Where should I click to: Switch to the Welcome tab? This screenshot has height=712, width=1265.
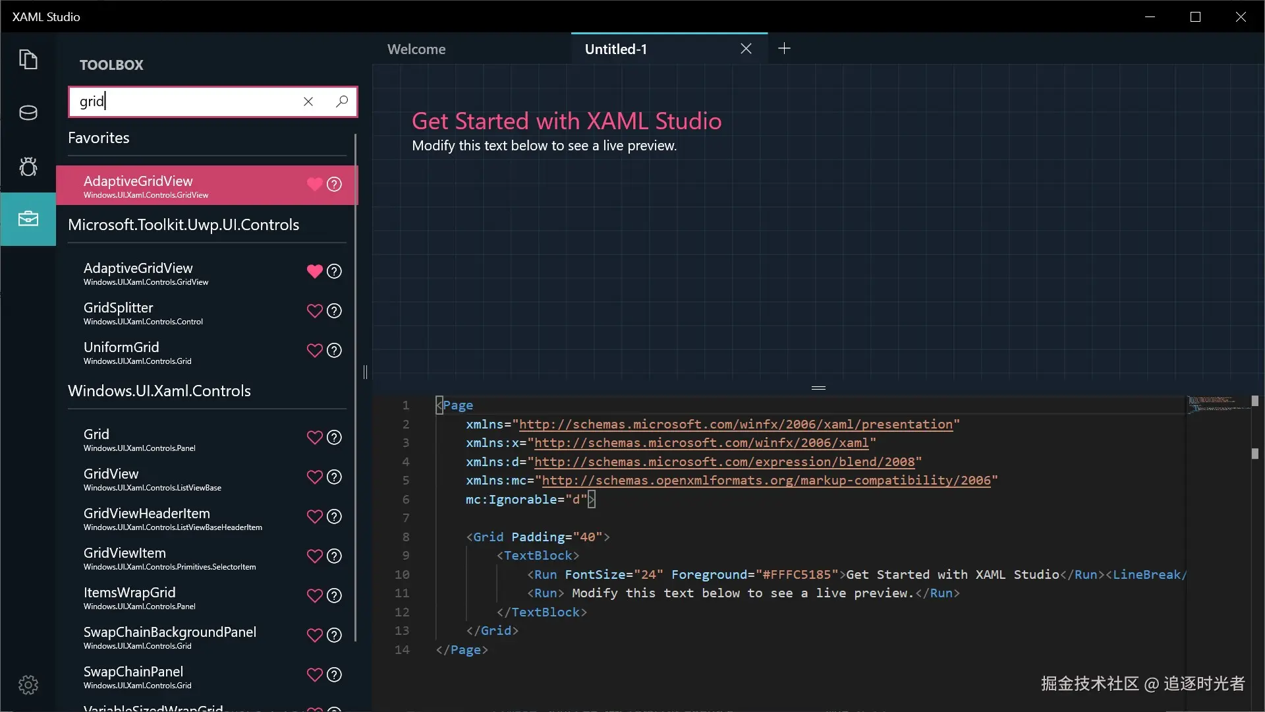point(416,49)
